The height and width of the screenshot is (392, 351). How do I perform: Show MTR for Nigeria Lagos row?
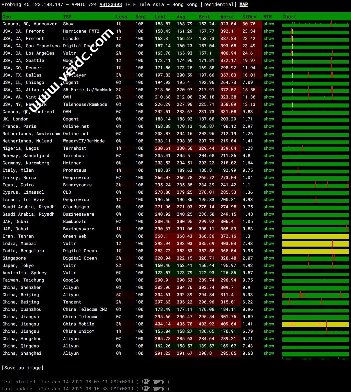pyautogui.click(x=269, y=148)
